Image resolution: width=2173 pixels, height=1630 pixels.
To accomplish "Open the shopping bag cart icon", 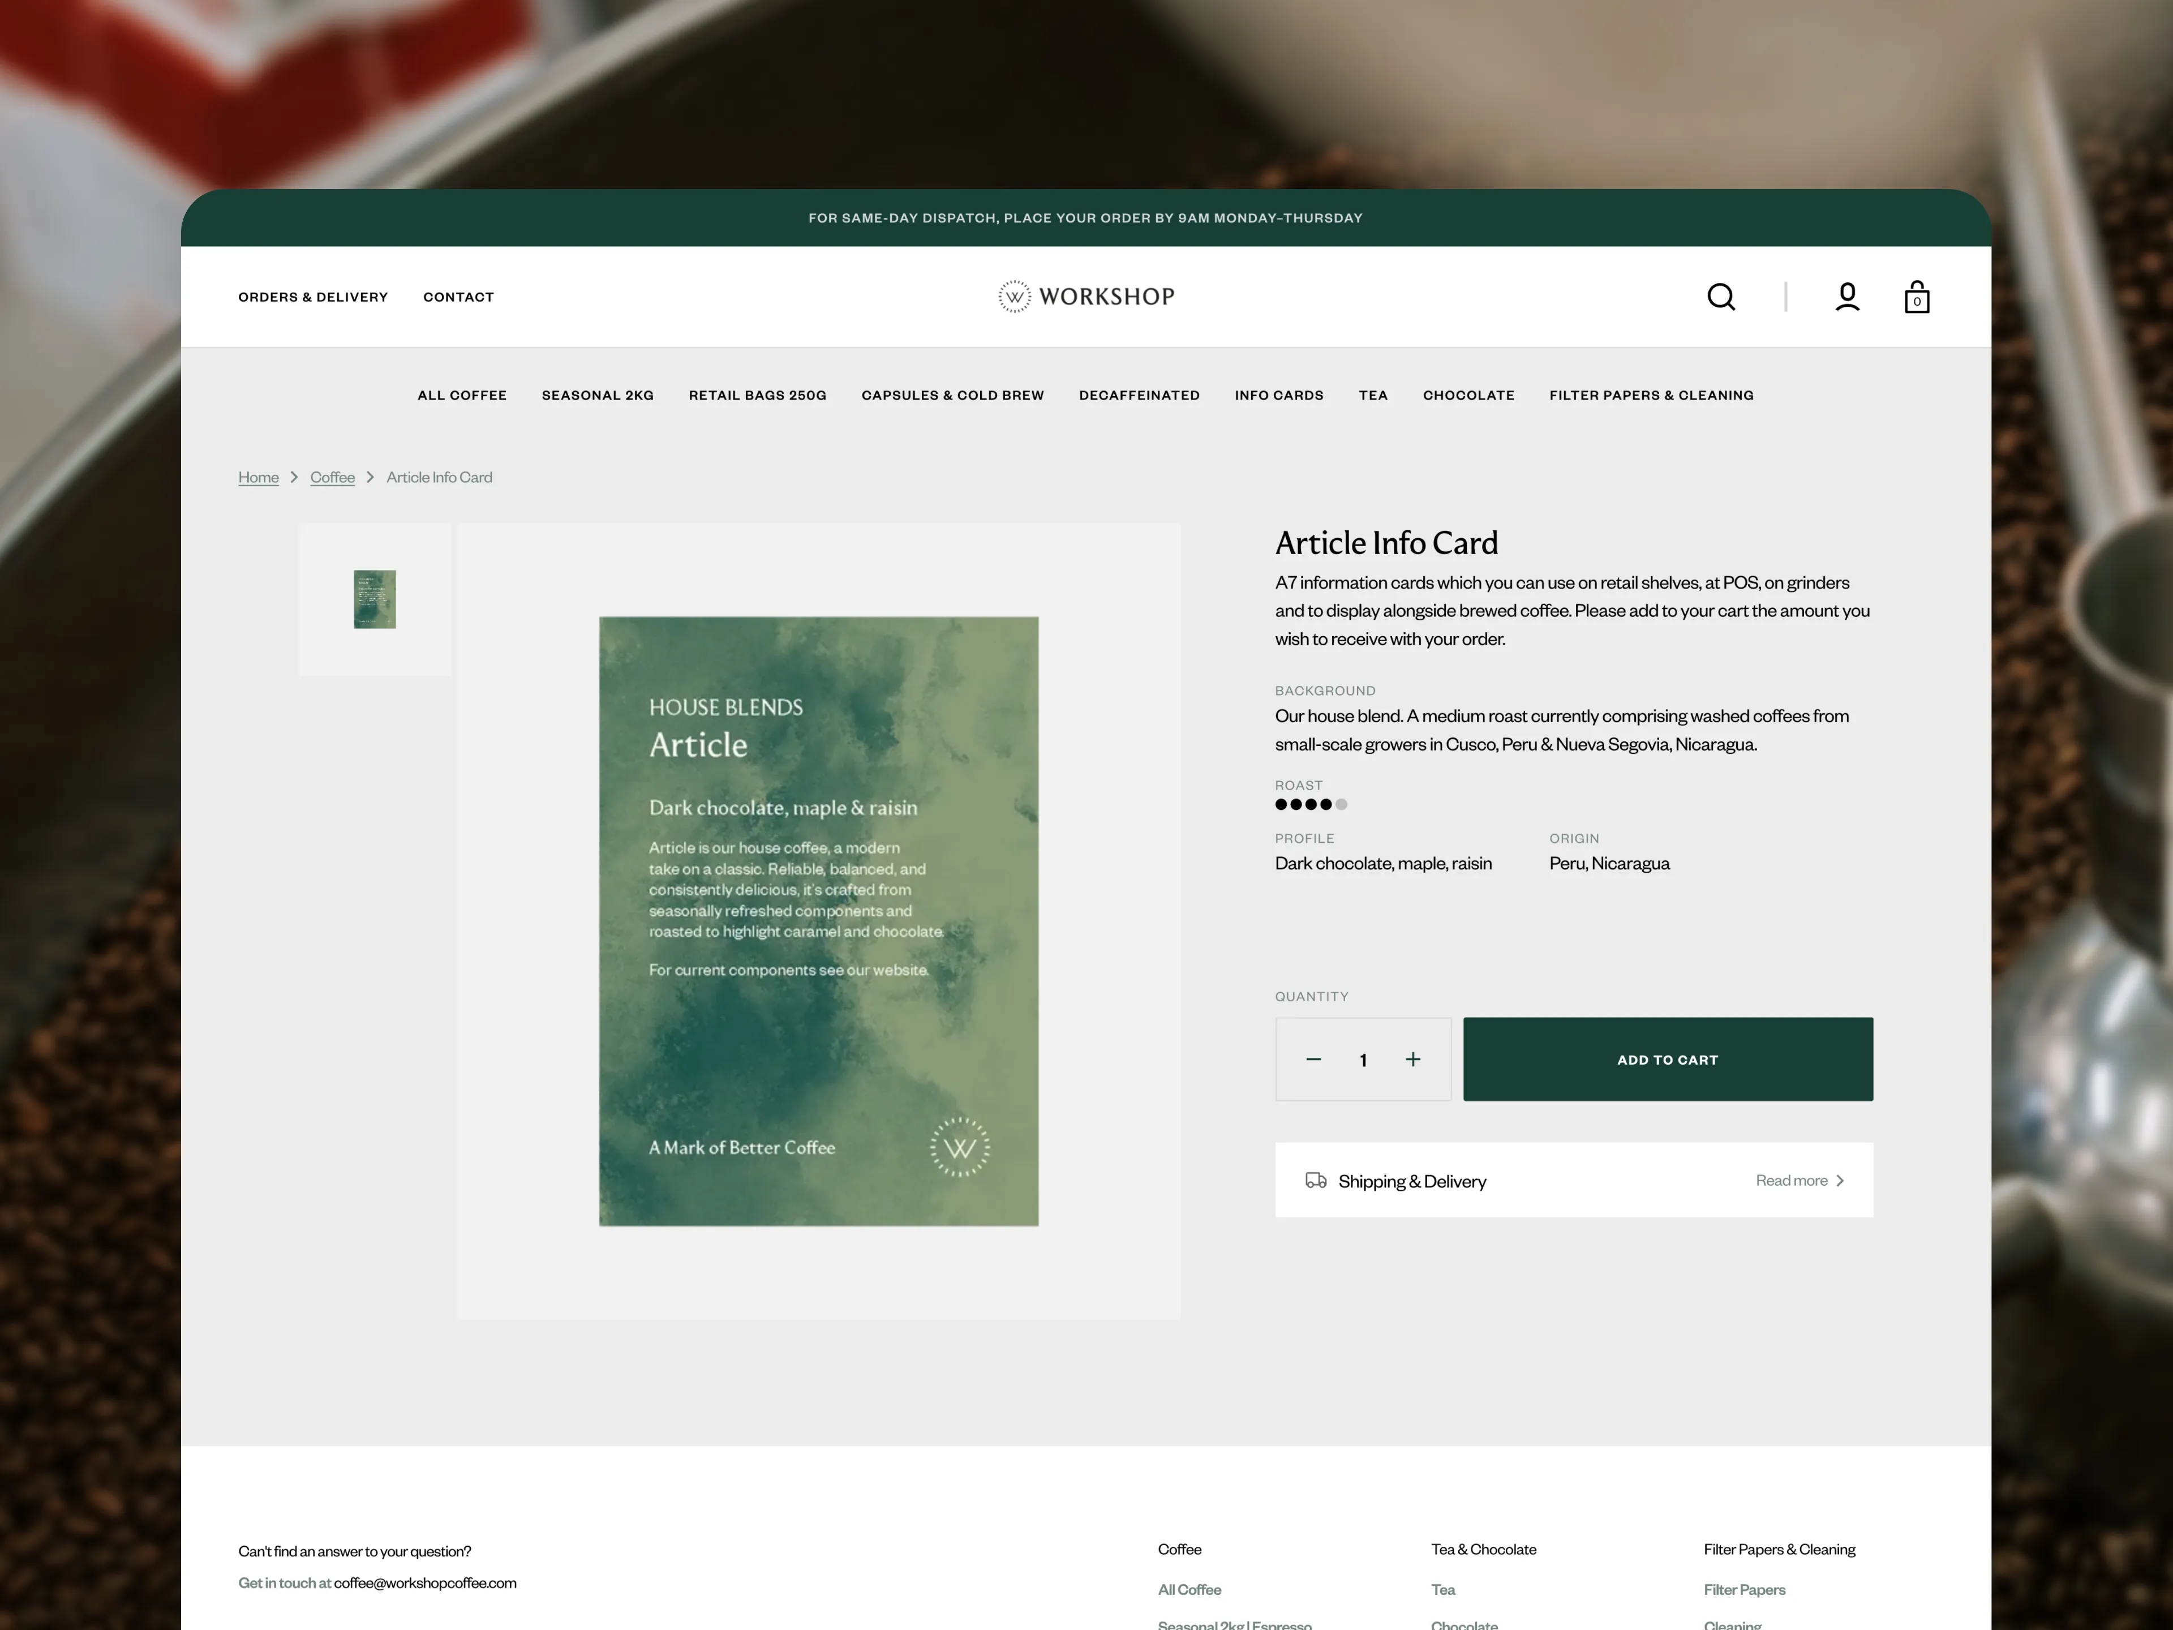I will [1916, 297].
